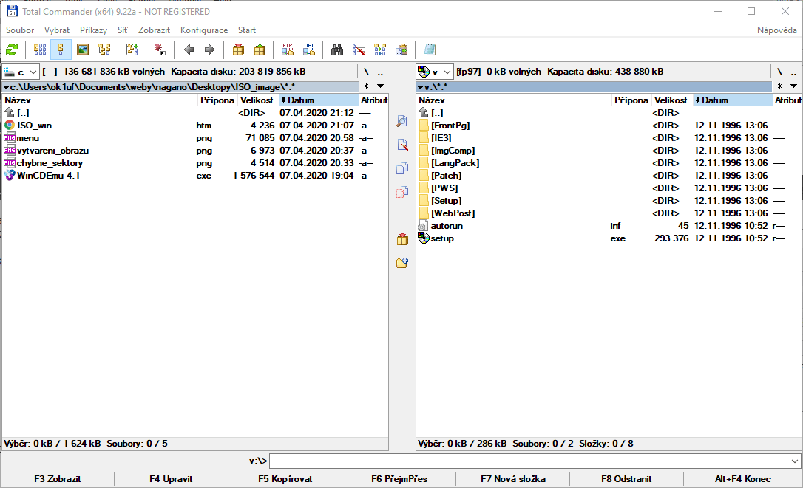
Task: Switch to brief list view mode
Action: pos(40,50)
